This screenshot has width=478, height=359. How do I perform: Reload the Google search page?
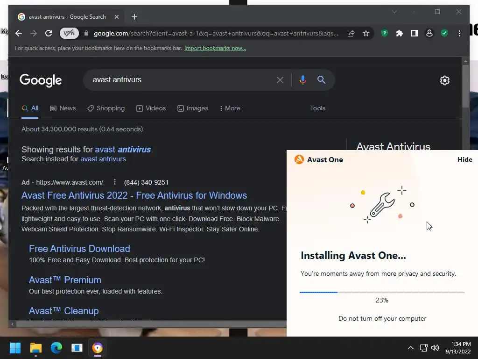[49, 33]
